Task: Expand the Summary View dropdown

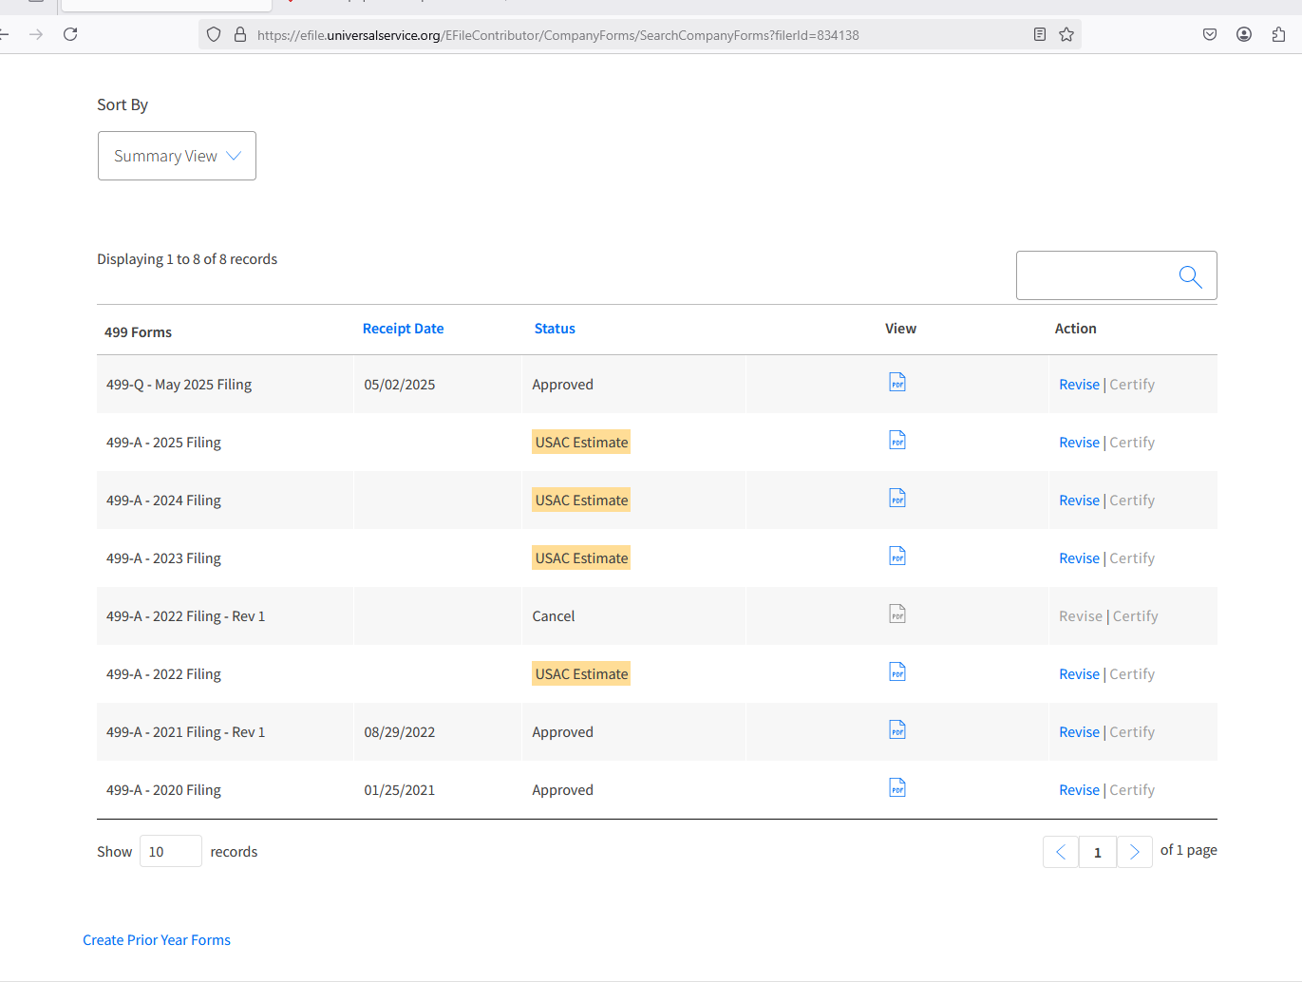Action: (x=177, y=156)
